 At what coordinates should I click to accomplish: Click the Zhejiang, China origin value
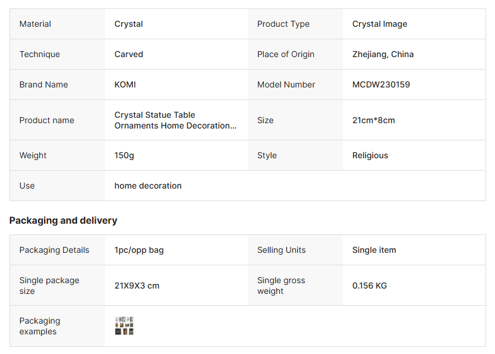383,54
